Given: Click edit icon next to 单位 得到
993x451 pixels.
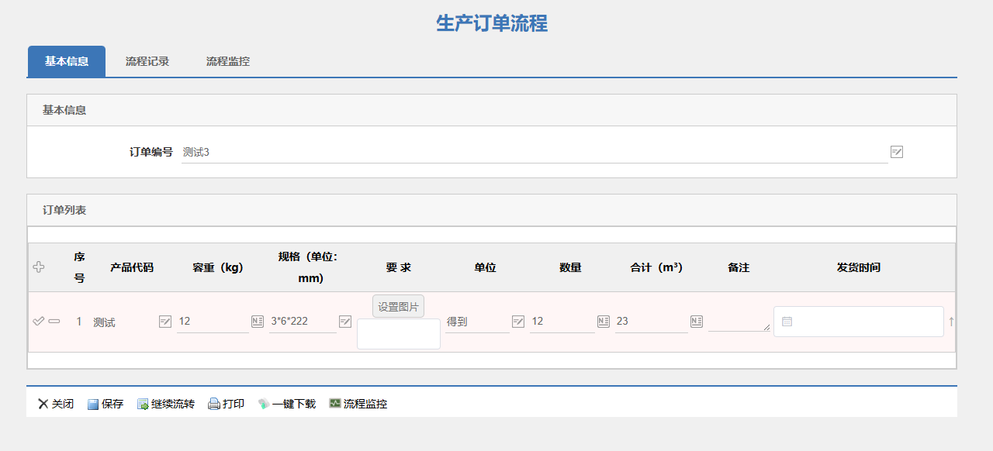Looking at the screenshot, I should pos(518,322).
